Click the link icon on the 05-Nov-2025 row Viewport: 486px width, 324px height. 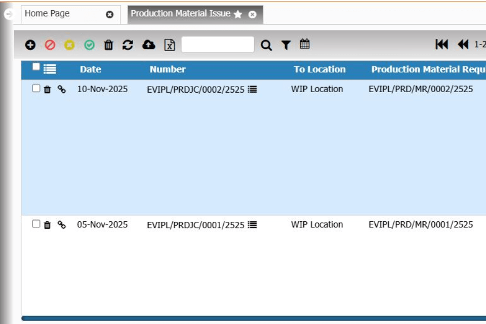(x=62, y=225)
